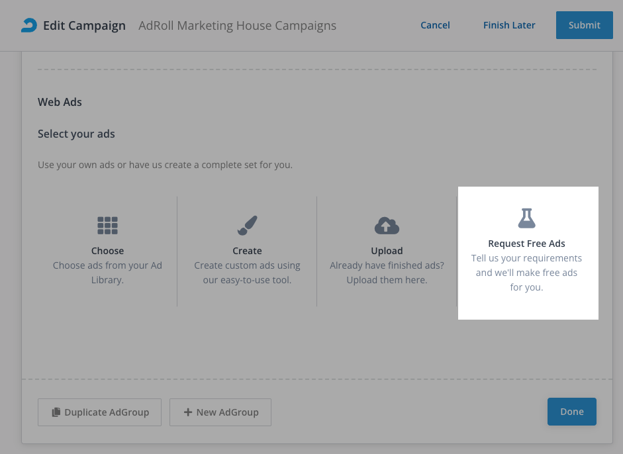Click the "Request Free Ads" title text
Viewport: 623px width, 454px height.
tap(526, 244)
